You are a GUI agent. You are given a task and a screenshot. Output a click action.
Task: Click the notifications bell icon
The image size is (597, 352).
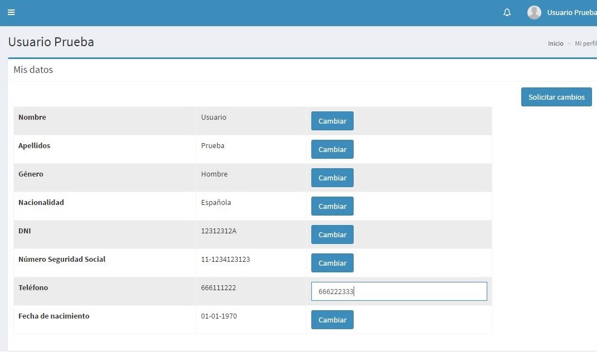507,13
